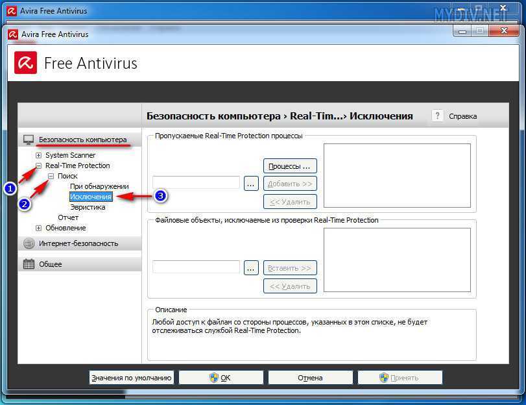
Task: Open the Интернет-безопасность section
Action: click(x=78, y=243)
